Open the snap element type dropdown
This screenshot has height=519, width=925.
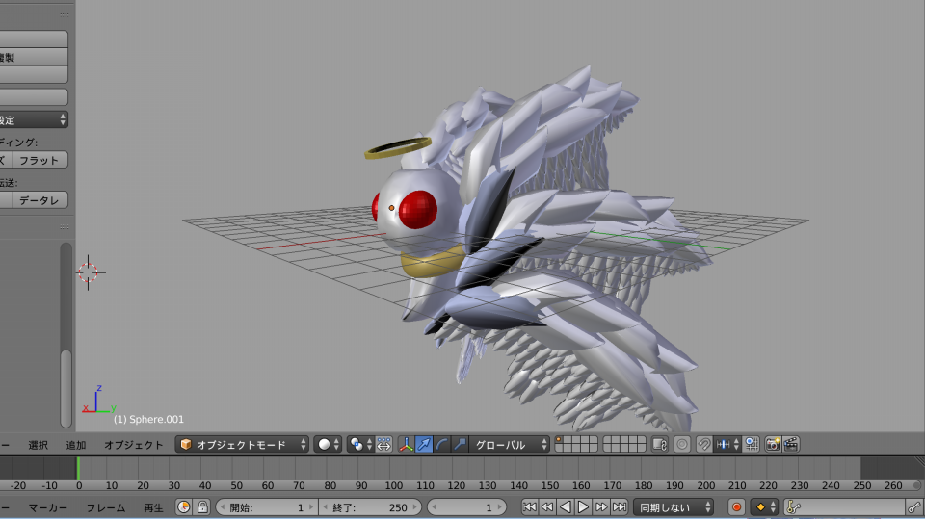click(727, 444)
